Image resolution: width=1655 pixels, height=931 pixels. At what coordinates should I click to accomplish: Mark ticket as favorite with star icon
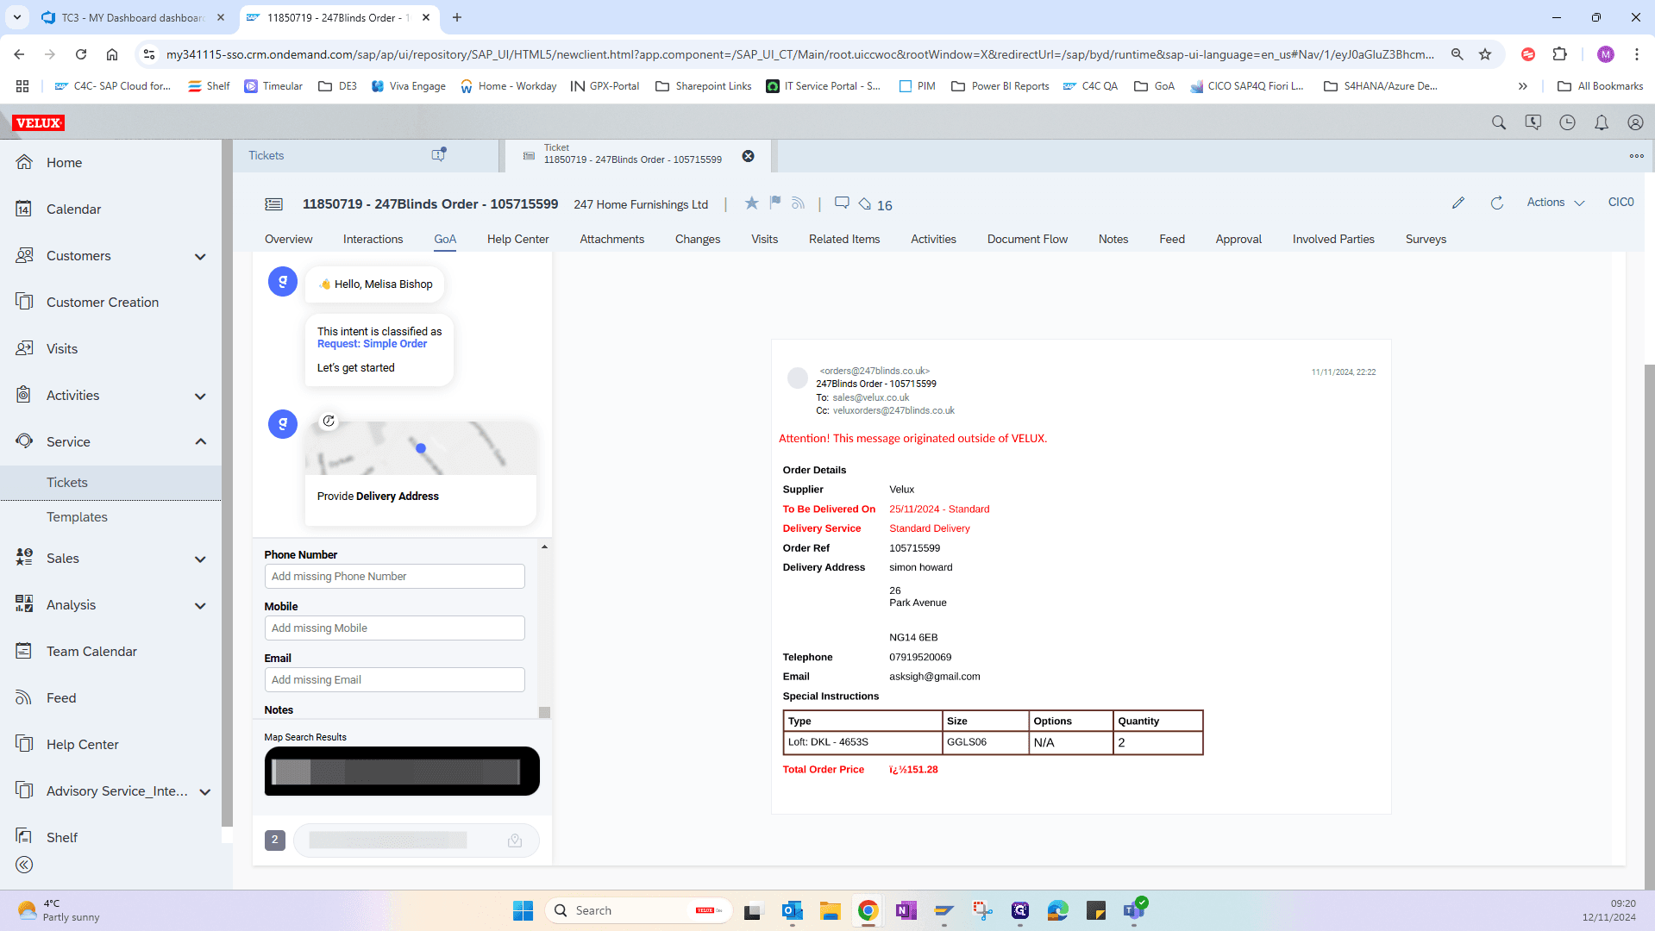(752, 203)
